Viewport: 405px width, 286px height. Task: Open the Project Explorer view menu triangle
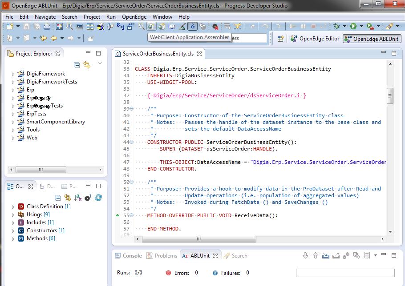[100, 63]
